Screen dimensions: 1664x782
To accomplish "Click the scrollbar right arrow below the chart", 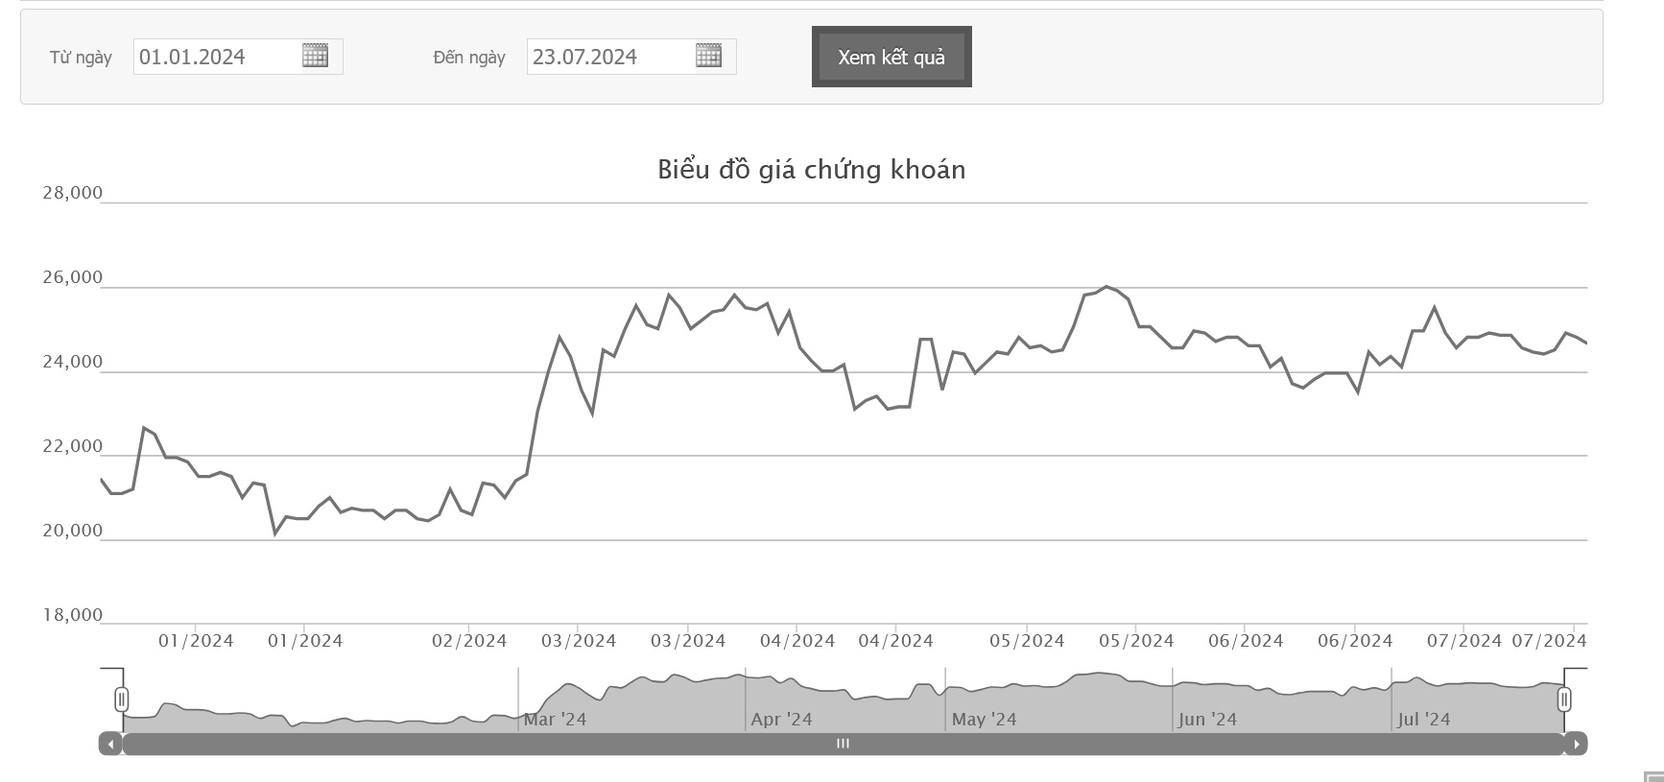I will tap(1576, 744).
